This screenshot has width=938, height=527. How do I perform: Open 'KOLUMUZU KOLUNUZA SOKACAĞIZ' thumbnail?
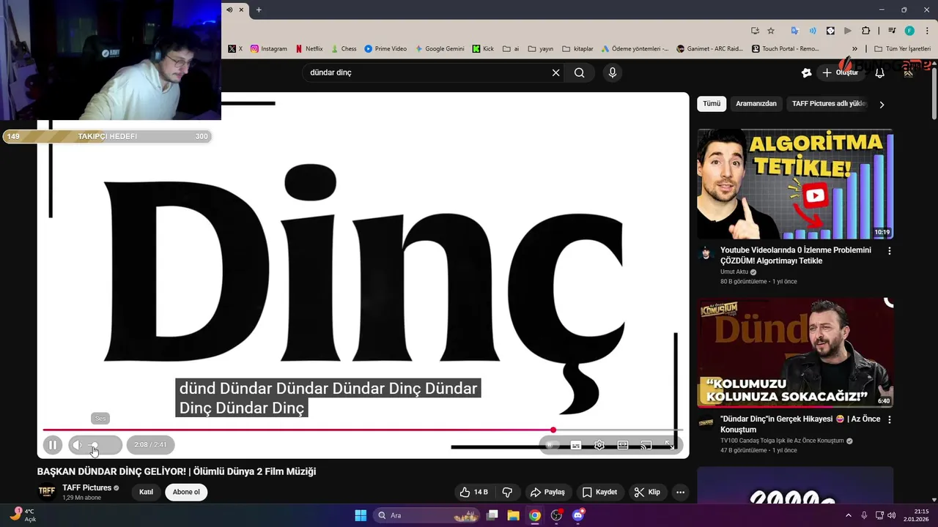point(795,352)
